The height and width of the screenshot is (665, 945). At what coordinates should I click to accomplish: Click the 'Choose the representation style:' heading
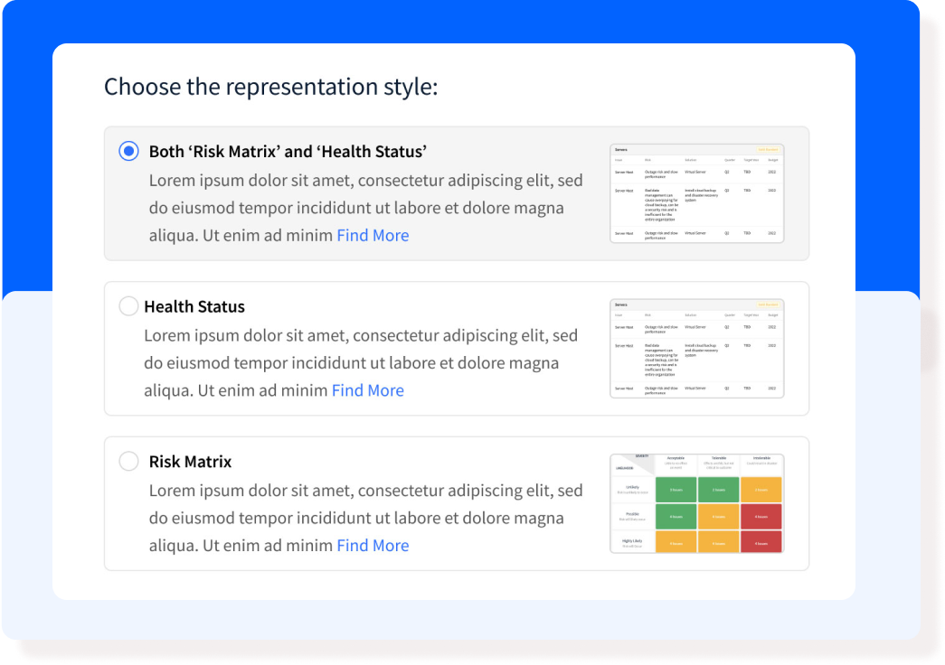click(x=270, y=87)
